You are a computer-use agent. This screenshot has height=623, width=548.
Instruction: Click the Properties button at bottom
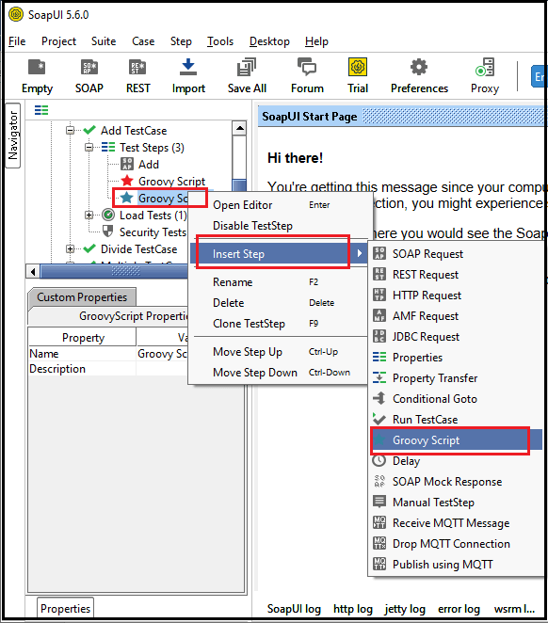pyautogui.click(x=66, y=608)
